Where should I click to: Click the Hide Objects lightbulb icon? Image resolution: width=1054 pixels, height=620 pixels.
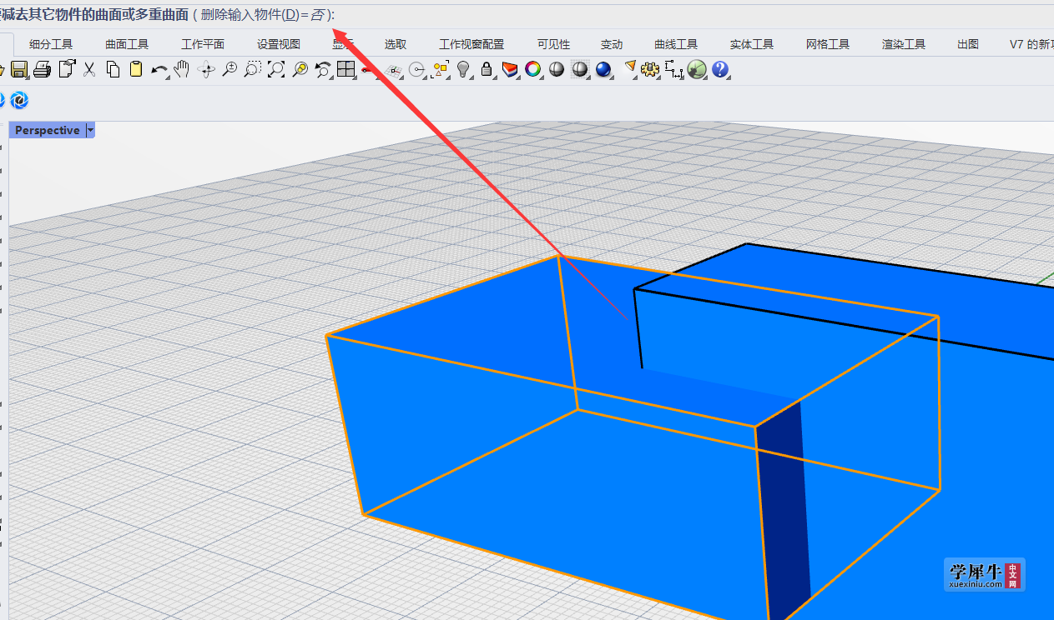click(464, 70)
